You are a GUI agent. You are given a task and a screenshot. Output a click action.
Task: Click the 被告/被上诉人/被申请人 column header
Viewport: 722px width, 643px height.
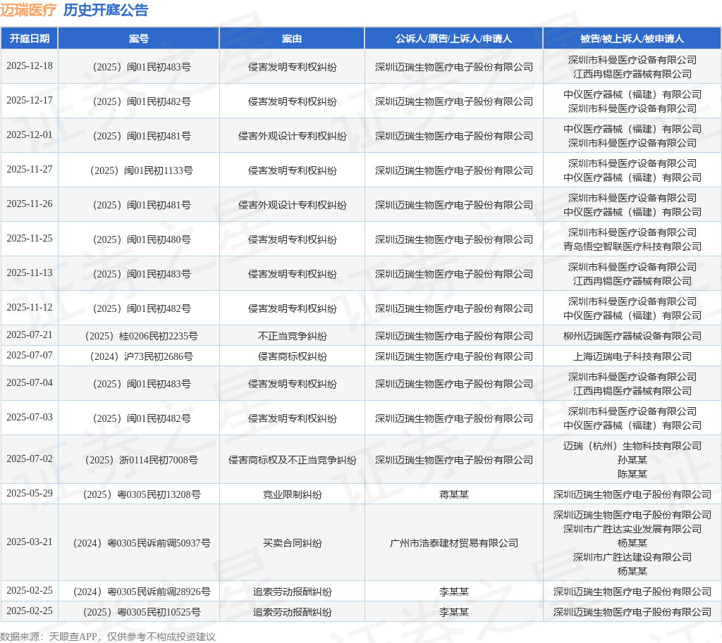[632, 39]
